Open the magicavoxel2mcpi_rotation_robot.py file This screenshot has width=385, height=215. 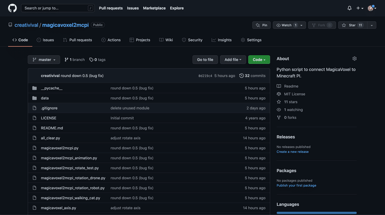73,188
